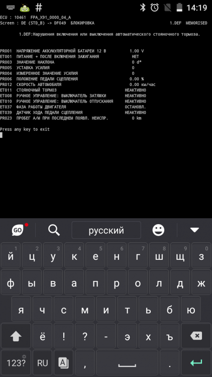Tap the з key
Screen dimensions: 212x377
201,255
